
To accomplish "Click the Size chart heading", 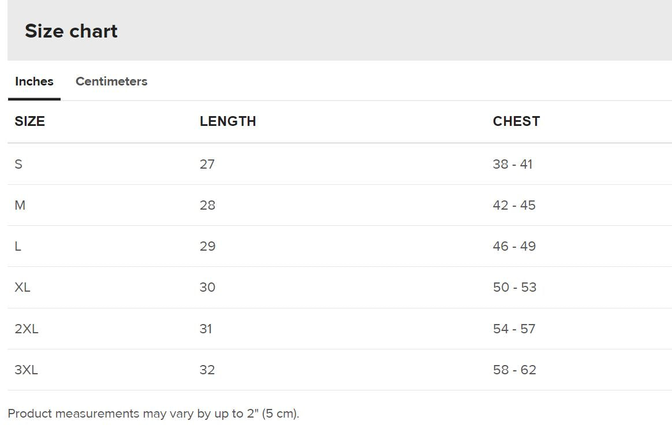I will pyautogui.click(x=71, y=31).
